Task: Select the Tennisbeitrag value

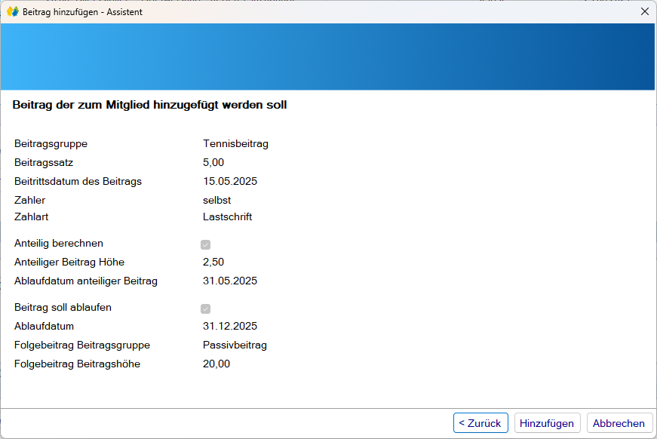Action: (x=235, y=143)
